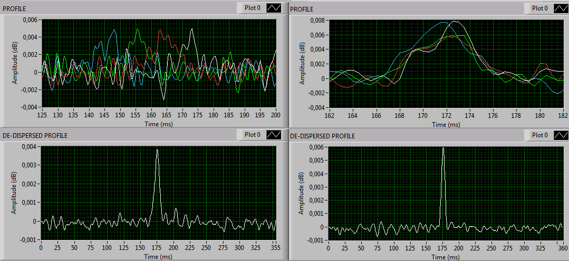Select the 0,008 amplitude axis maximum
Screen dimensions: 569x261
tap(319, 21)
